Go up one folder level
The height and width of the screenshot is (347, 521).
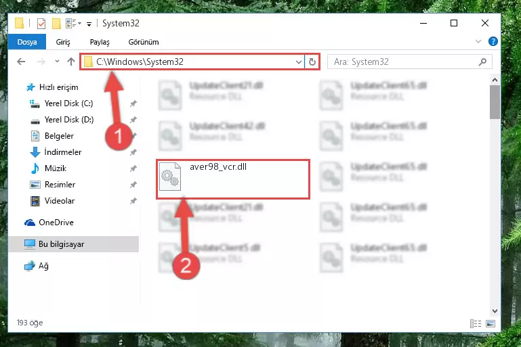tap(71, 62)
